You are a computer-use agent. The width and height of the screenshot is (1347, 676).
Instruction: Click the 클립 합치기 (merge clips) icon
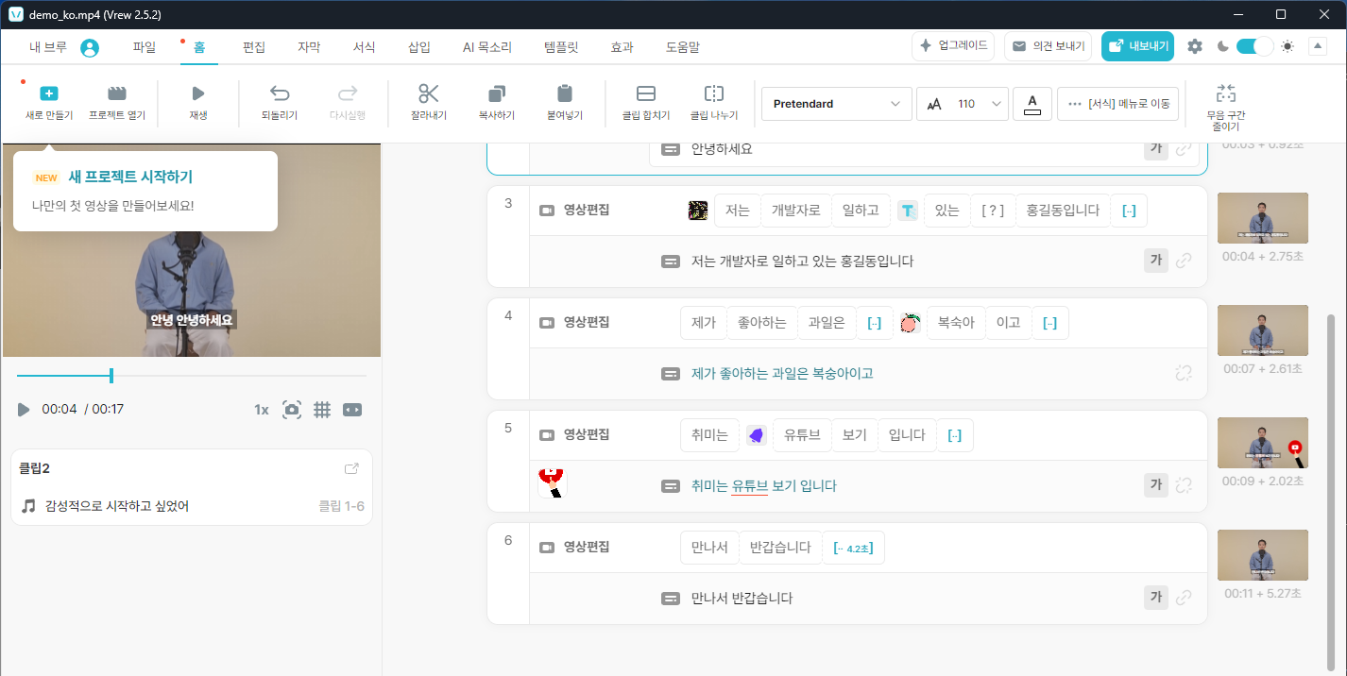(646, 93)
